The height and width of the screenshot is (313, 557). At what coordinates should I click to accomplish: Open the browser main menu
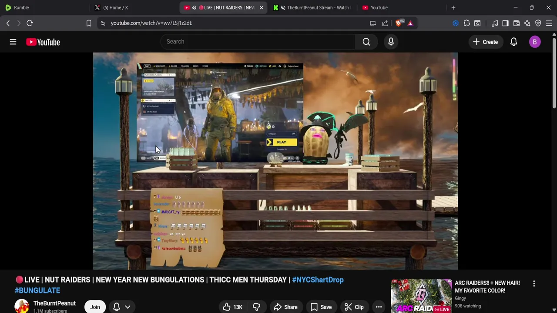tap(549, 23)
